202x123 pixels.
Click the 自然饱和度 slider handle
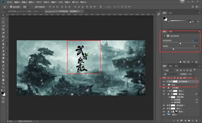click(180, 43)
